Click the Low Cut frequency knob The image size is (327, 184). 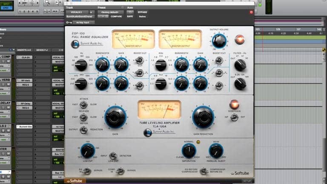88,151
